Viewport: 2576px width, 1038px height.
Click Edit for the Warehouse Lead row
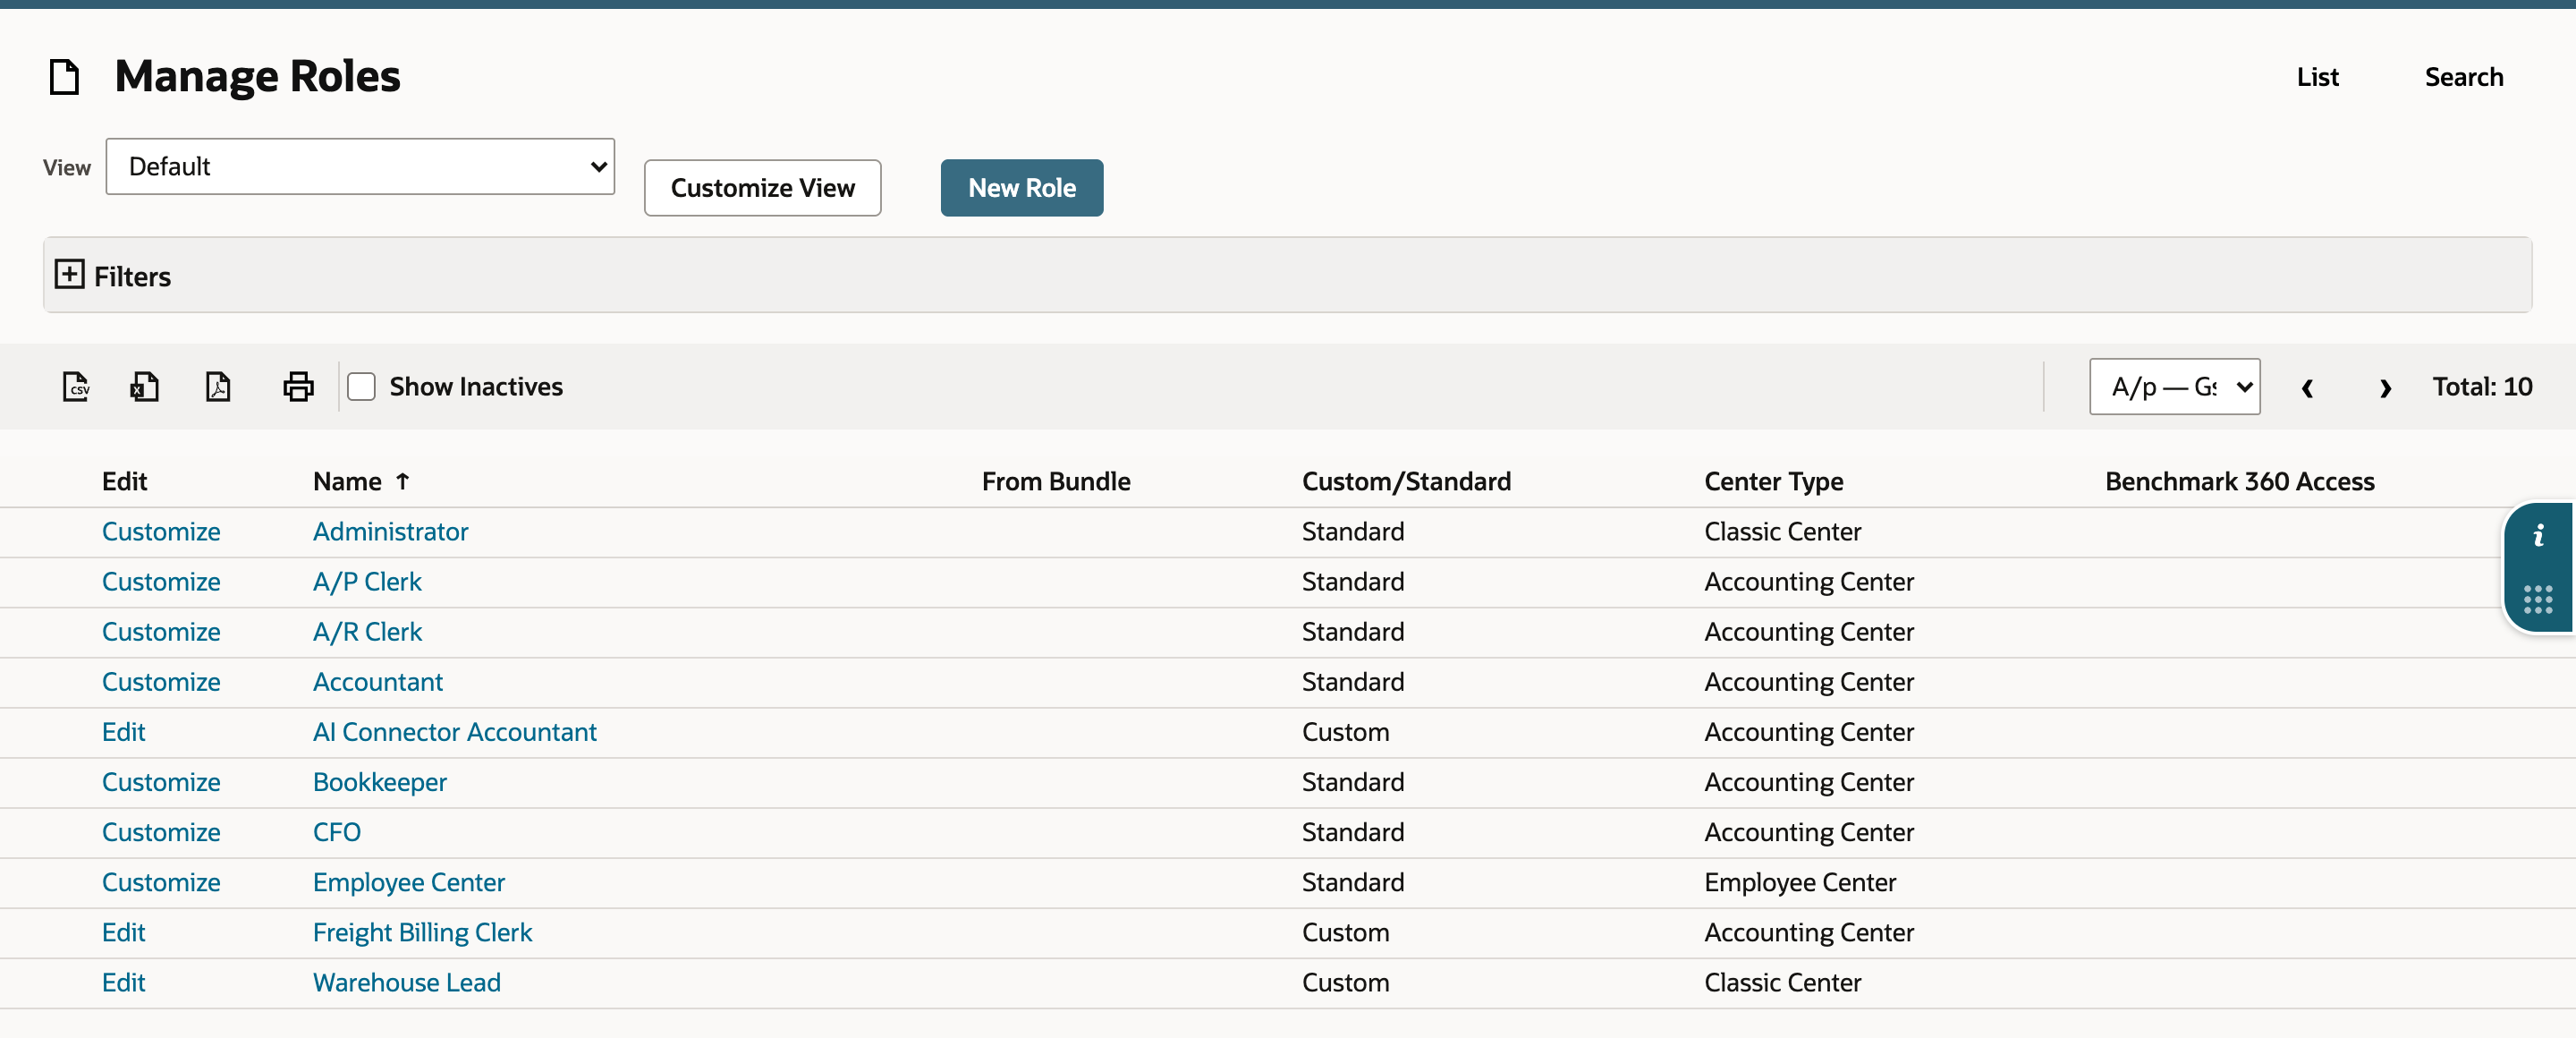(124, 982)
